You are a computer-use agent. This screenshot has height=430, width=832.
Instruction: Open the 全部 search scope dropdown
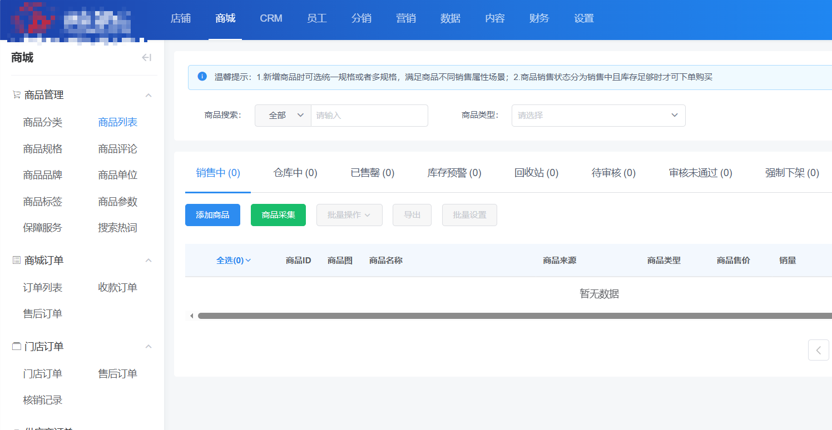283,116
